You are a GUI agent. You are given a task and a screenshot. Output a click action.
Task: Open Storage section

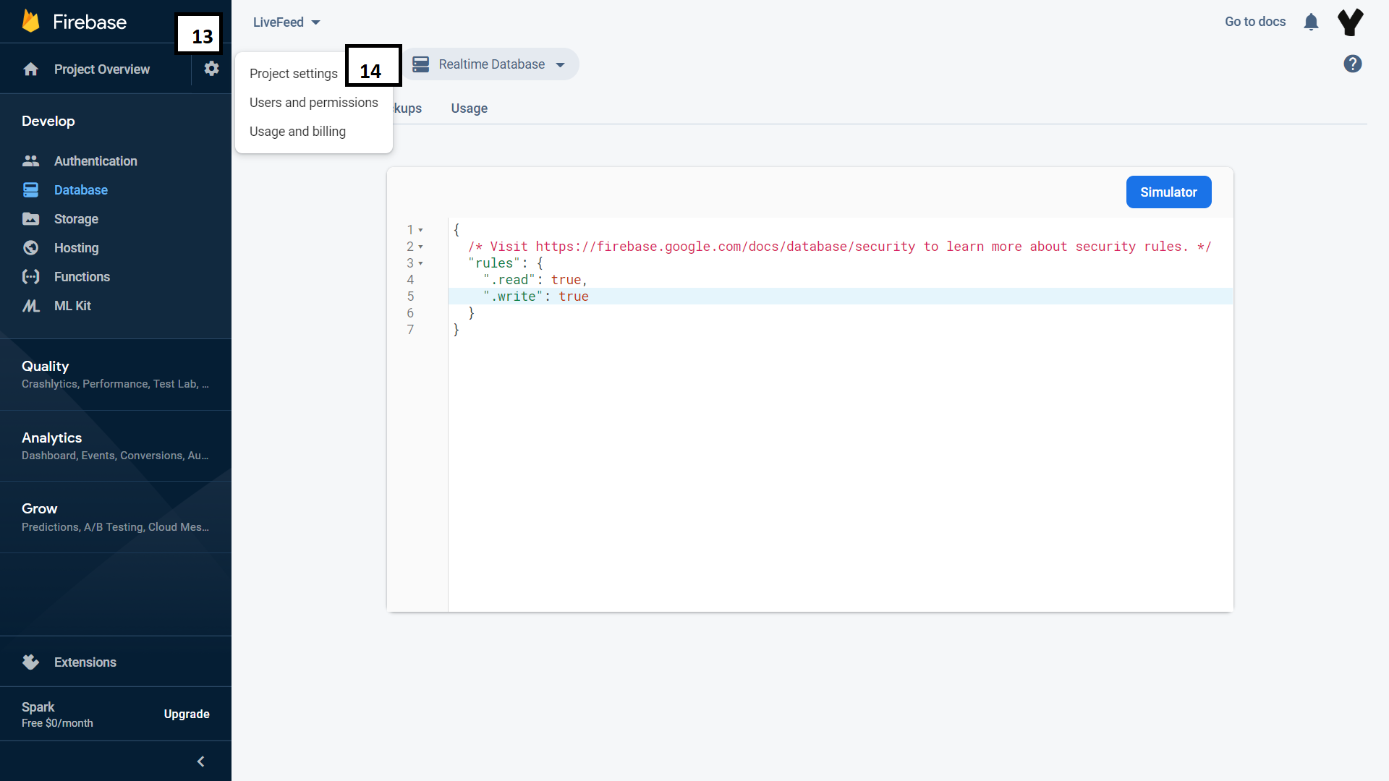pos(76,218)
